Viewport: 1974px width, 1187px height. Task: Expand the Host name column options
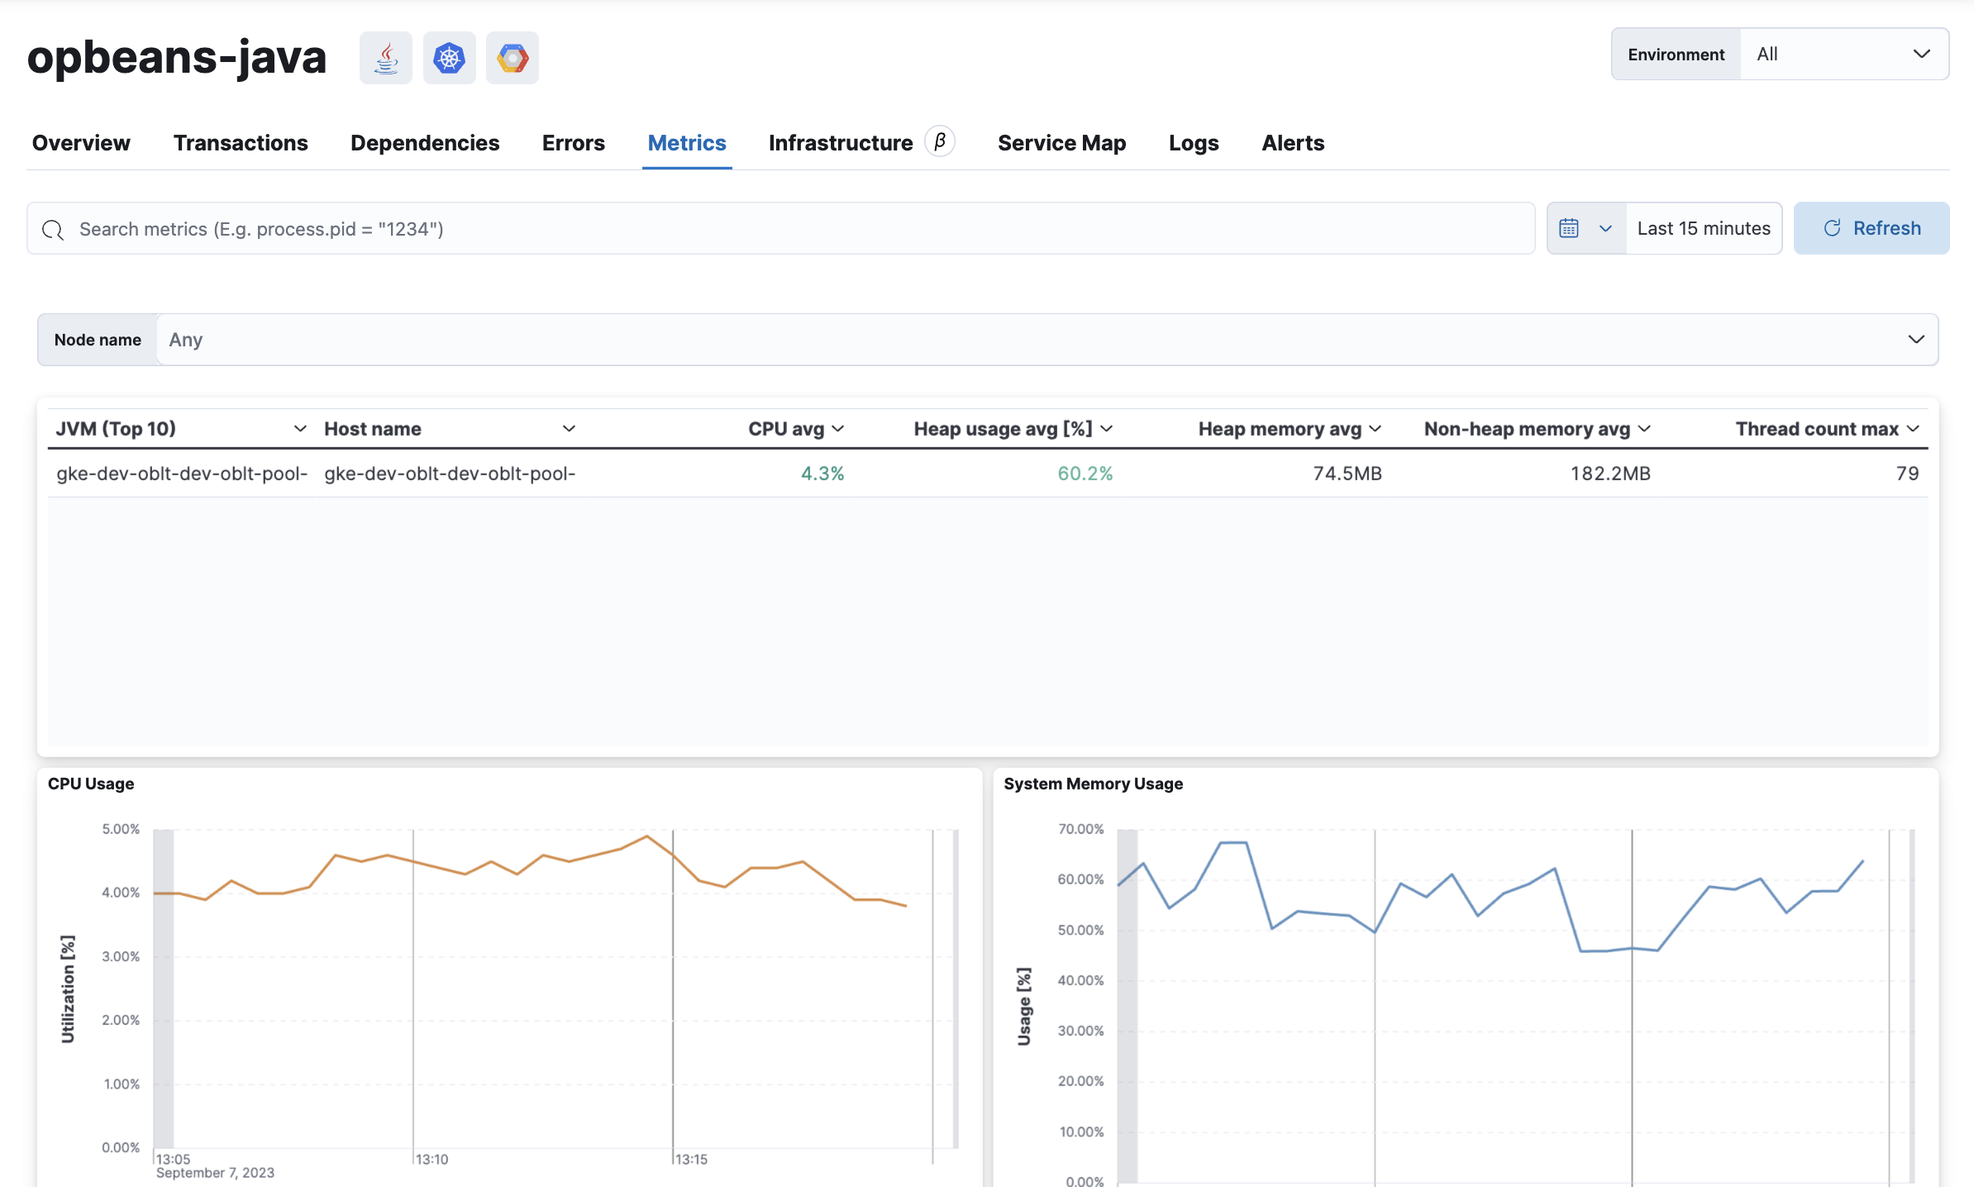click(568, 428)
